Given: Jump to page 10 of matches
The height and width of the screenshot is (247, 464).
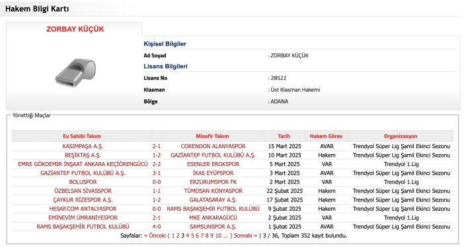Looking at the screenshot, I should click(218, 236).
